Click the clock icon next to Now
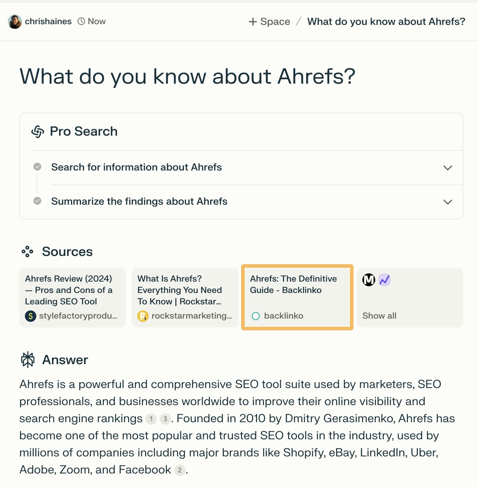The height and width of the screenshot is (487, 478). click(x=81, y=21)
